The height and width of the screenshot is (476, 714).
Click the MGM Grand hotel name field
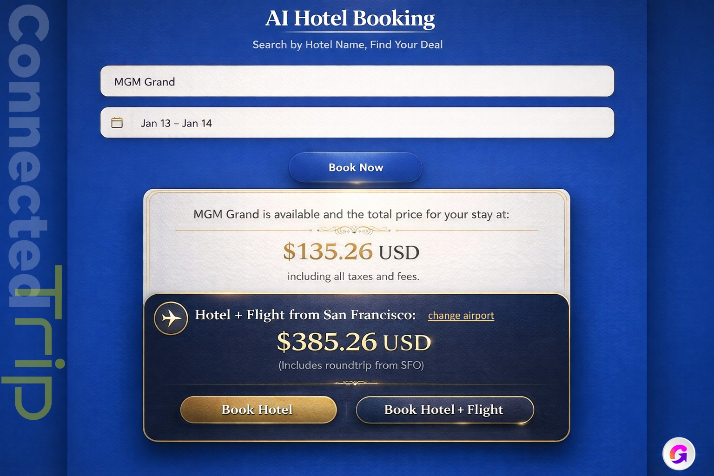click(357, 81)
